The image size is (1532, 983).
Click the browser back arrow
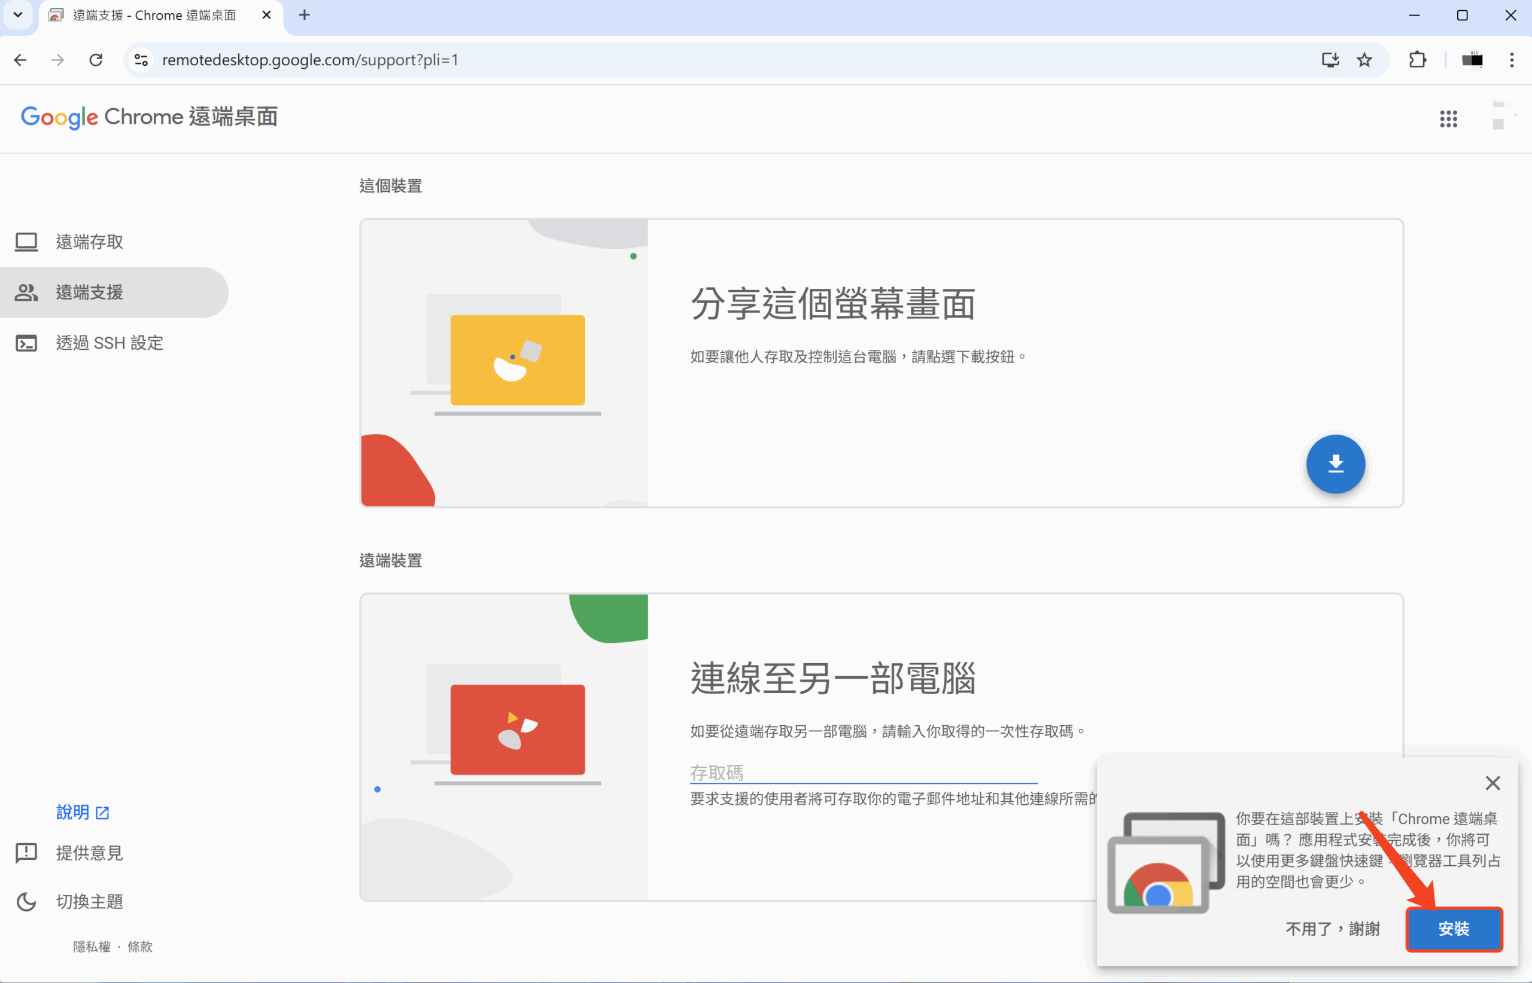click(20, 60)
